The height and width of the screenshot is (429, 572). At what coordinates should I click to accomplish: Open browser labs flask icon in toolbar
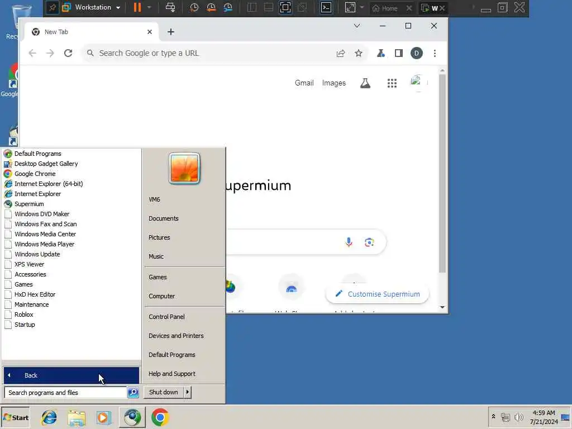point(381,53)
